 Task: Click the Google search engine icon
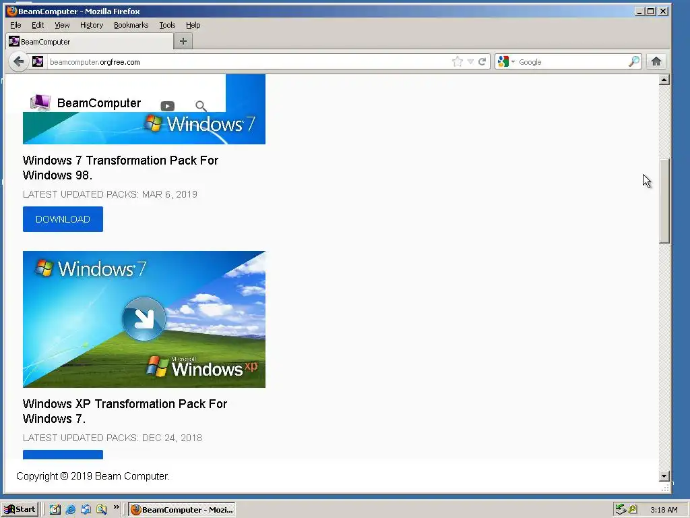(503, 61)
